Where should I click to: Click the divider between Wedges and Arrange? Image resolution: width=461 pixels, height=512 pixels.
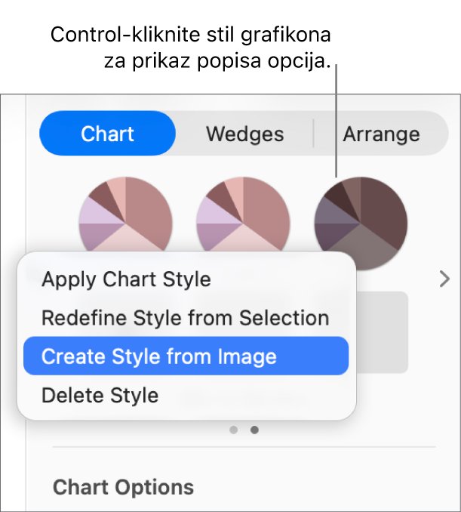point(314,134)
